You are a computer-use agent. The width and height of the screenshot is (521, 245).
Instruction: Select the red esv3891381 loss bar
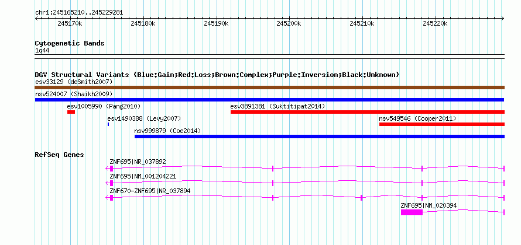pos(368,112)
